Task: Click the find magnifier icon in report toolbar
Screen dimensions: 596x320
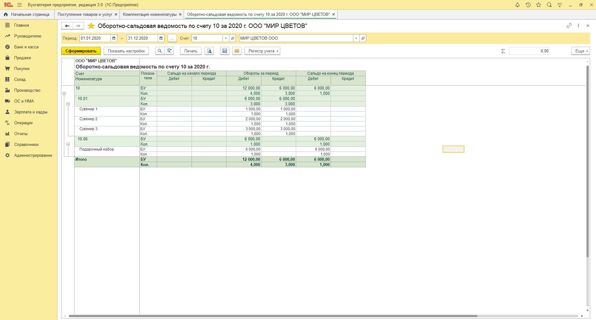Action: click(160, 51)
